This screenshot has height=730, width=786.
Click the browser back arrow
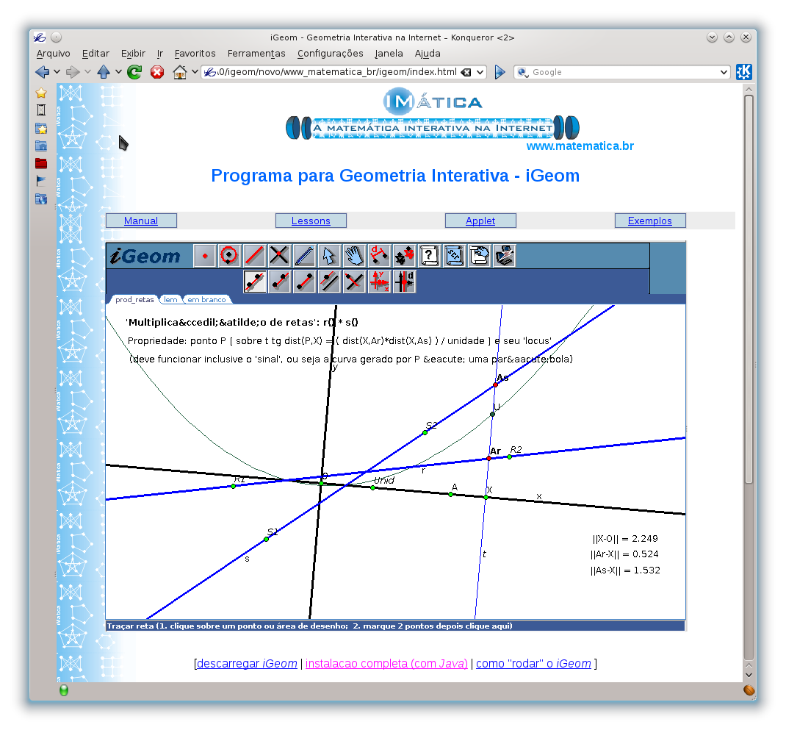coord(42,72)
